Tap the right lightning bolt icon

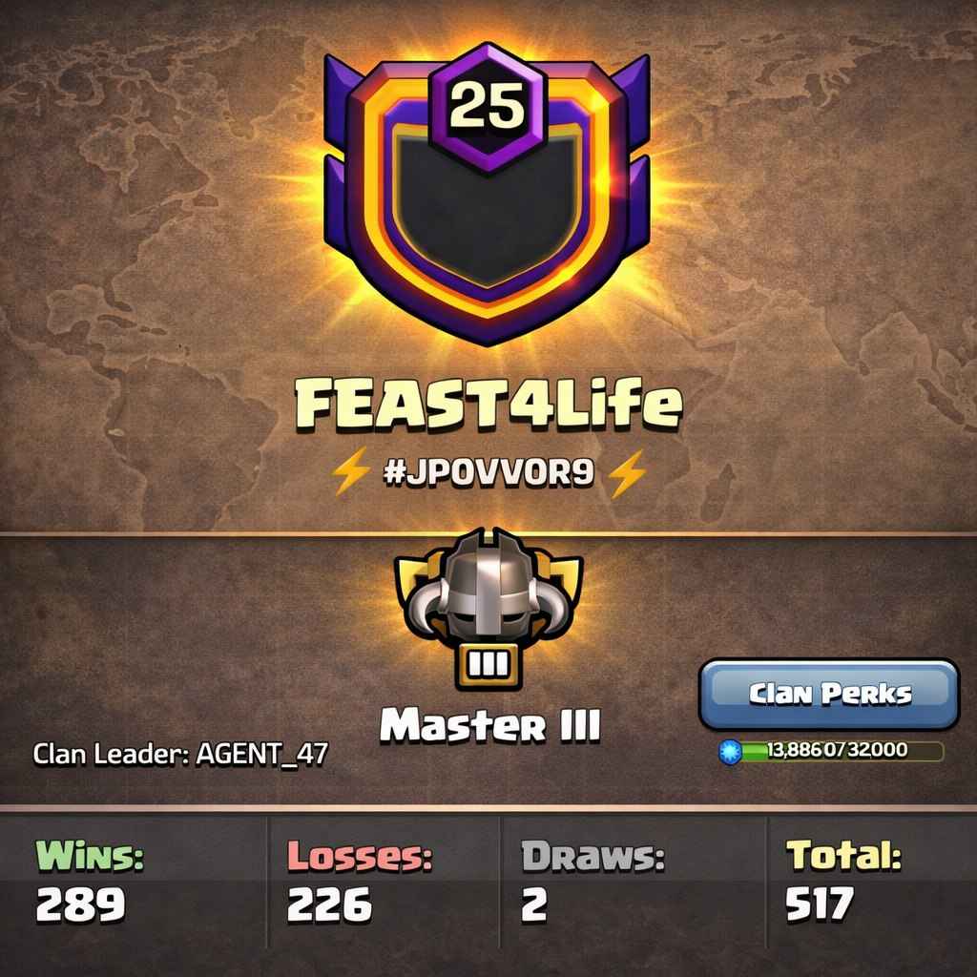[628, 473]
